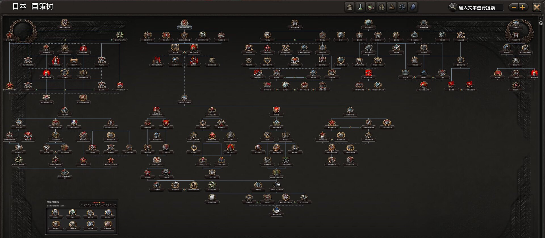545x238 pixels.
Task: Click the magnifying glass search icon
Action: click(x=453, y=7)
